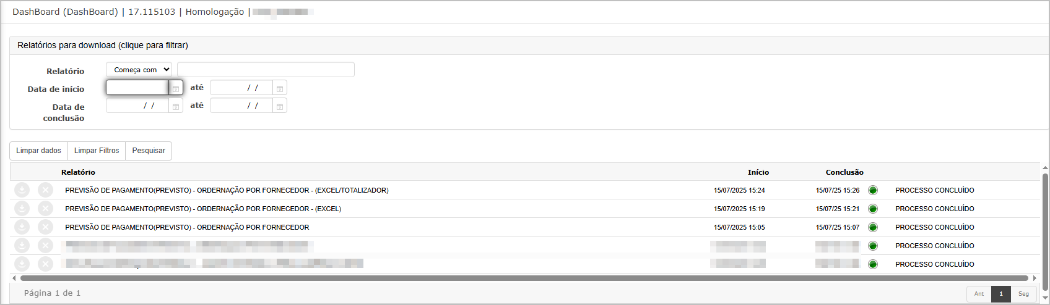
Task: Focus the Relatório name text field
Action: [x=266, y=70]
